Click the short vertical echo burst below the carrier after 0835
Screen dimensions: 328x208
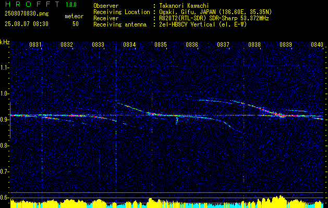tap(177, 120)
